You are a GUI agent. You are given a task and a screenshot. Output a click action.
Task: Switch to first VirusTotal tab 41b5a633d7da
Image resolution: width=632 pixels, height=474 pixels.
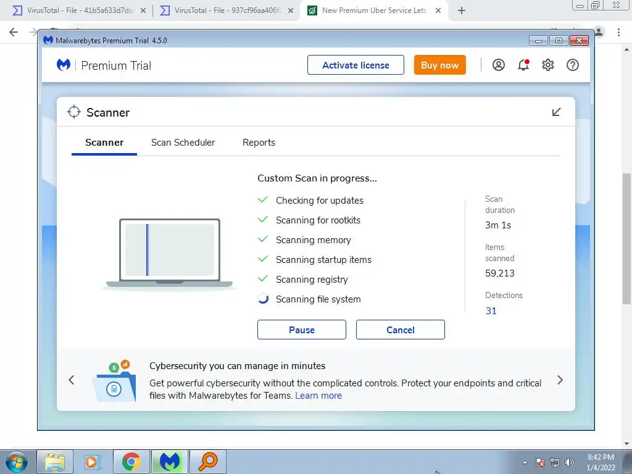click(80, 10)
